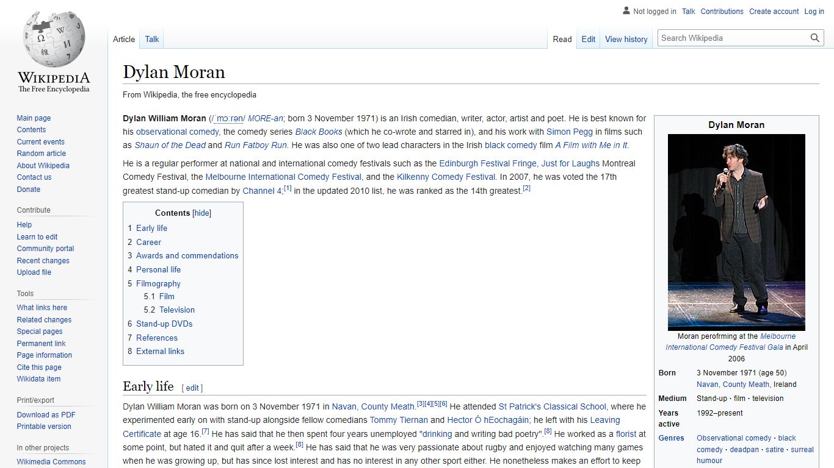Jump to Television subsection 5.2

pos(177,310)
